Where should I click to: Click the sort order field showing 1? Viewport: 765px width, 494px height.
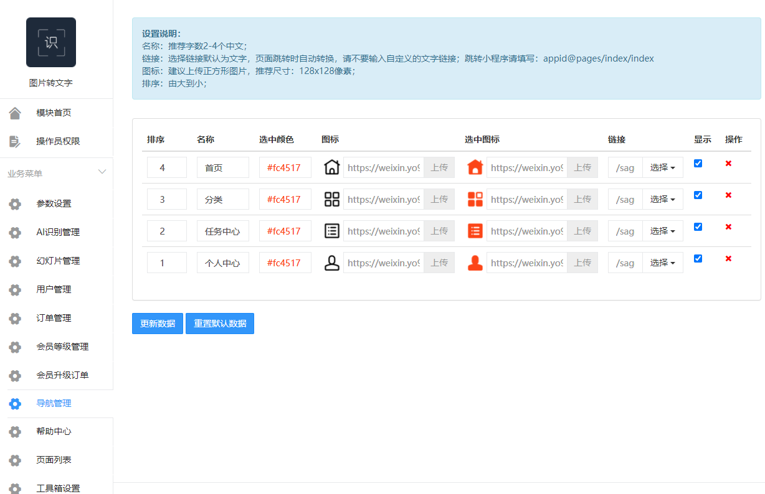(167, 263)
